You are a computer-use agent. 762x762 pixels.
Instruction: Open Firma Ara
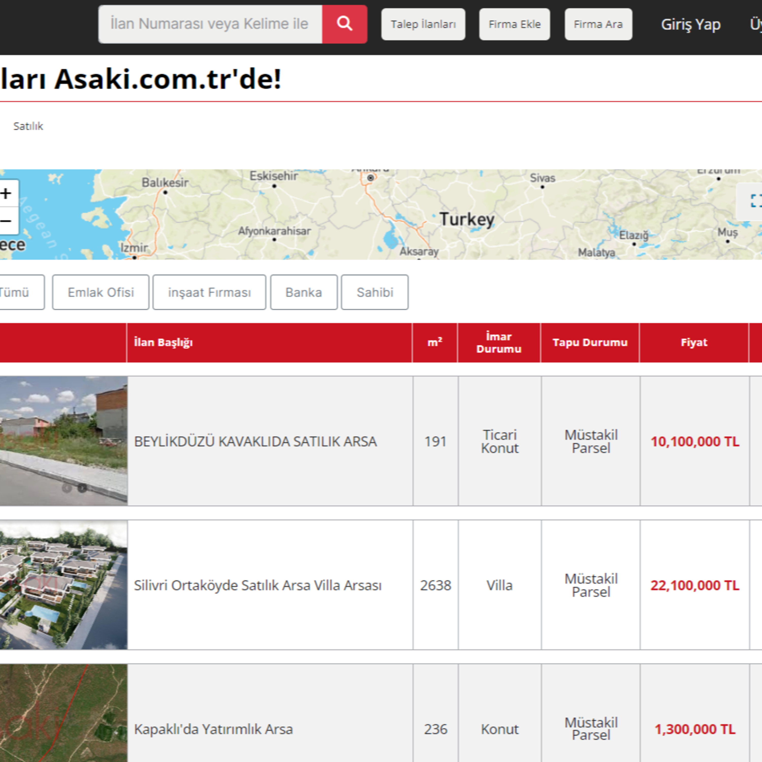(598, 24)
